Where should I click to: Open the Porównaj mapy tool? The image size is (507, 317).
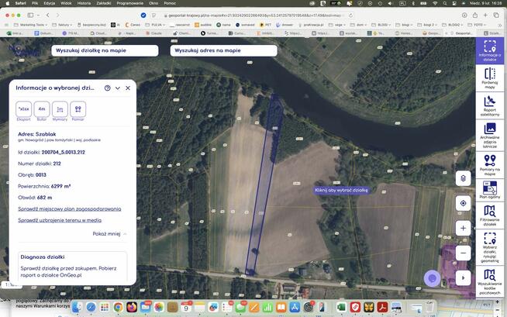(x=489, y=78)
